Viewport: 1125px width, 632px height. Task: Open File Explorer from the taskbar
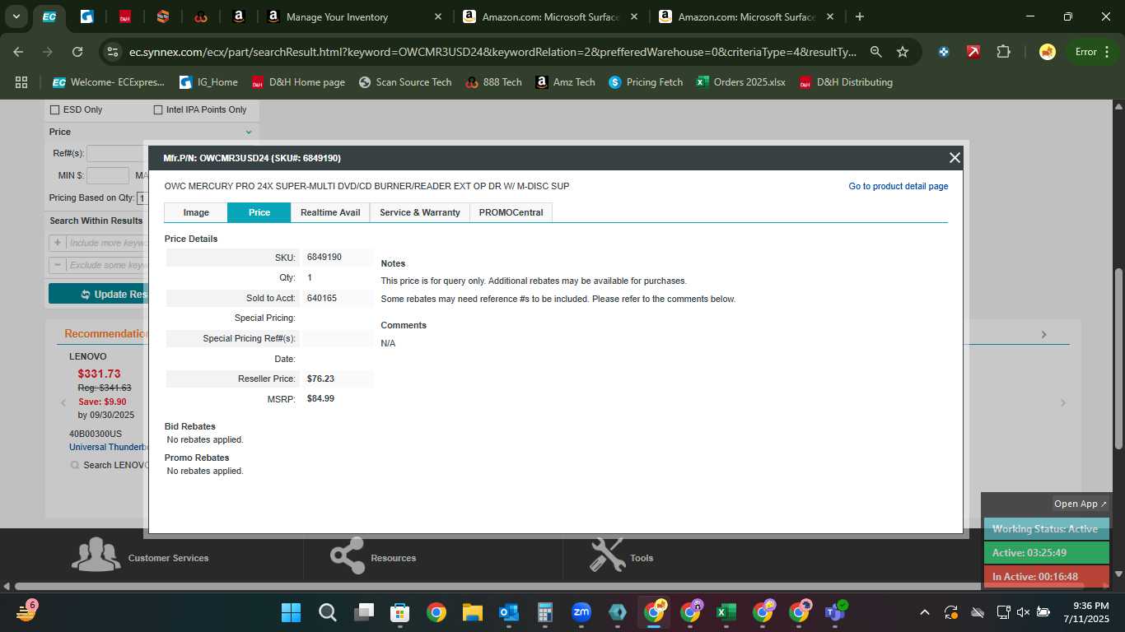[472, 612]
